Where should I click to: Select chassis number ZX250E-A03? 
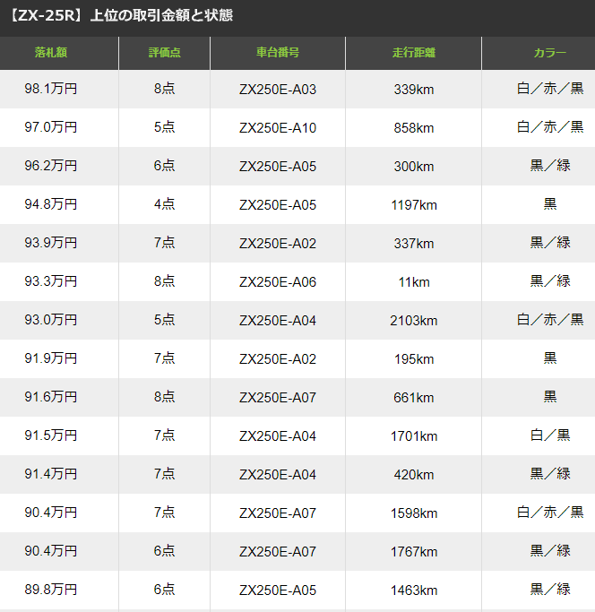coord(278,89)
